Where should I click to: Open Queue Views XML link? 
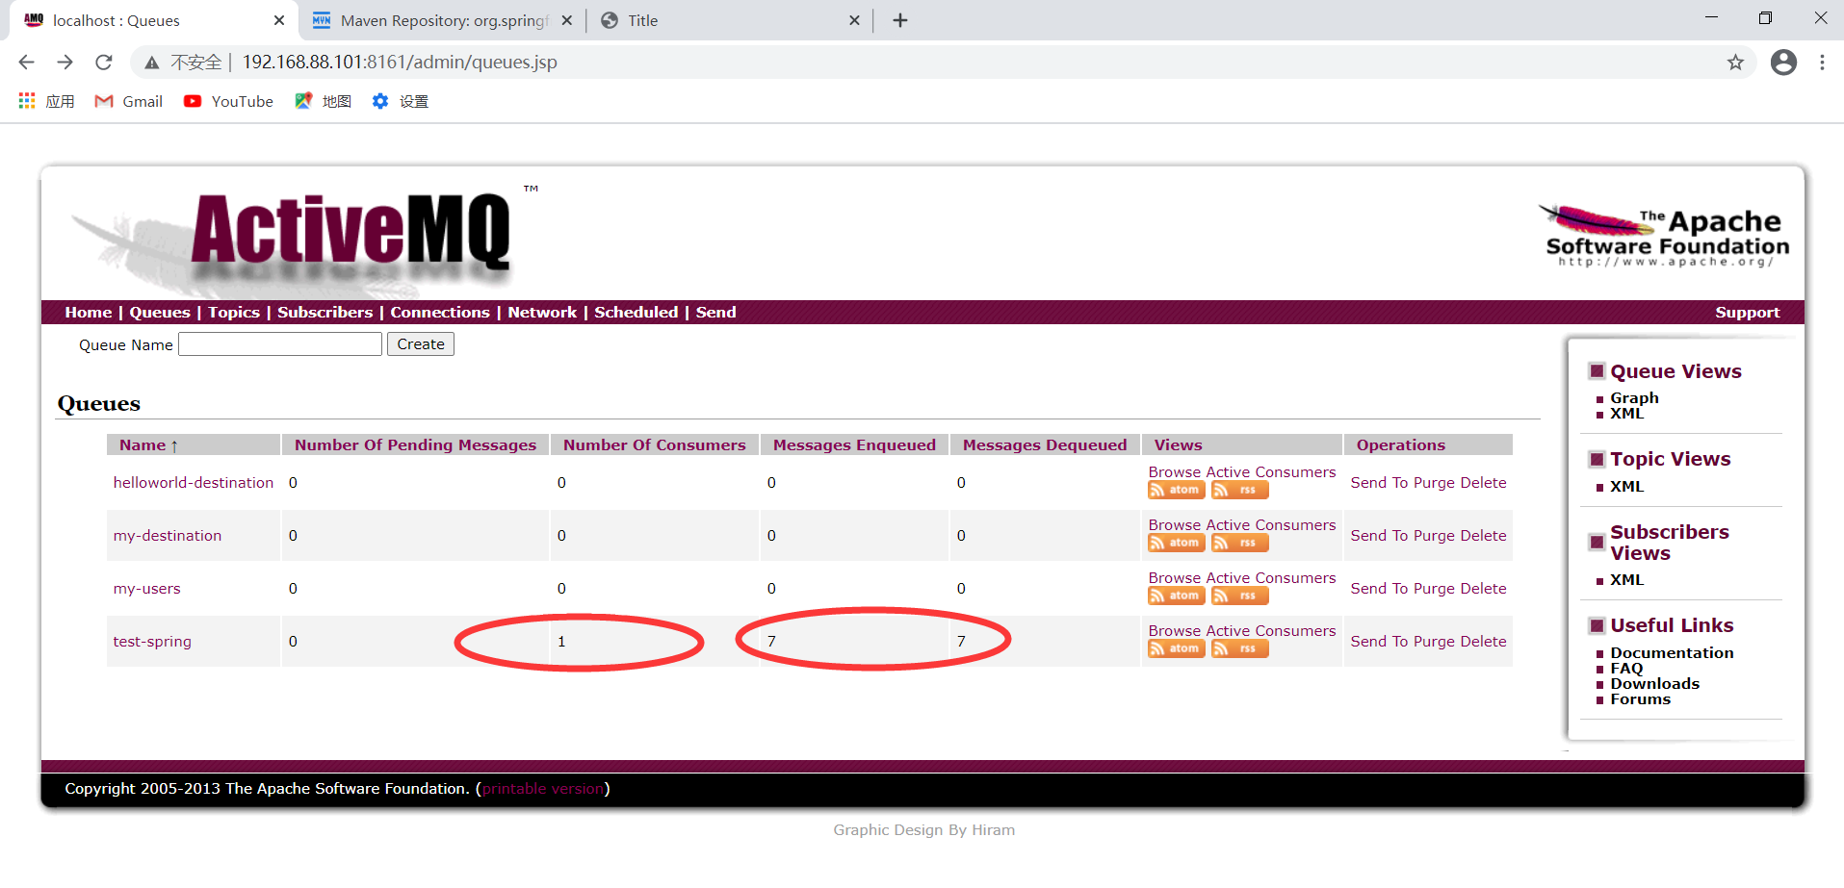pos(1626,414)
